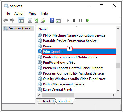Screen dimensions: 123x112
Task: Select Program Compatibility Assistant Service
Action: [73, 73]
